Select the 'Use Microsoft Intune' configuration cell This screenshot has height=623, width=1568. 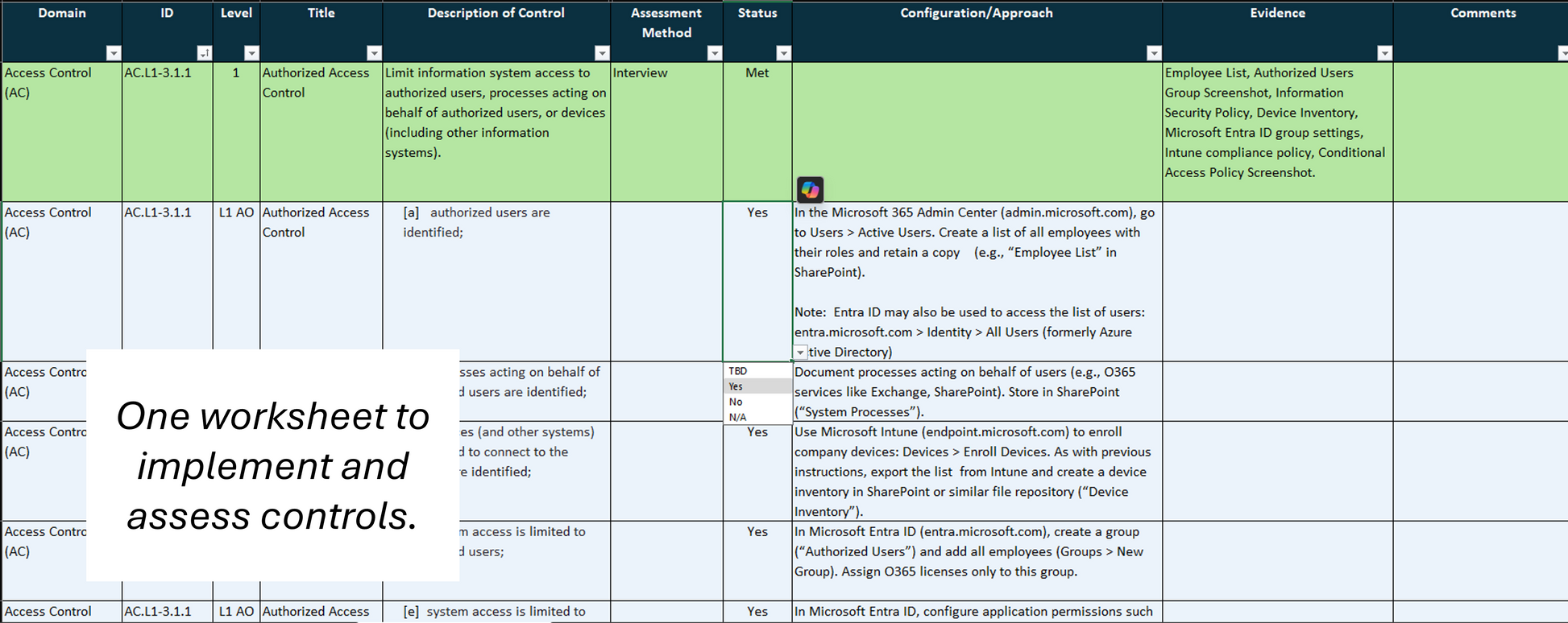977,471
